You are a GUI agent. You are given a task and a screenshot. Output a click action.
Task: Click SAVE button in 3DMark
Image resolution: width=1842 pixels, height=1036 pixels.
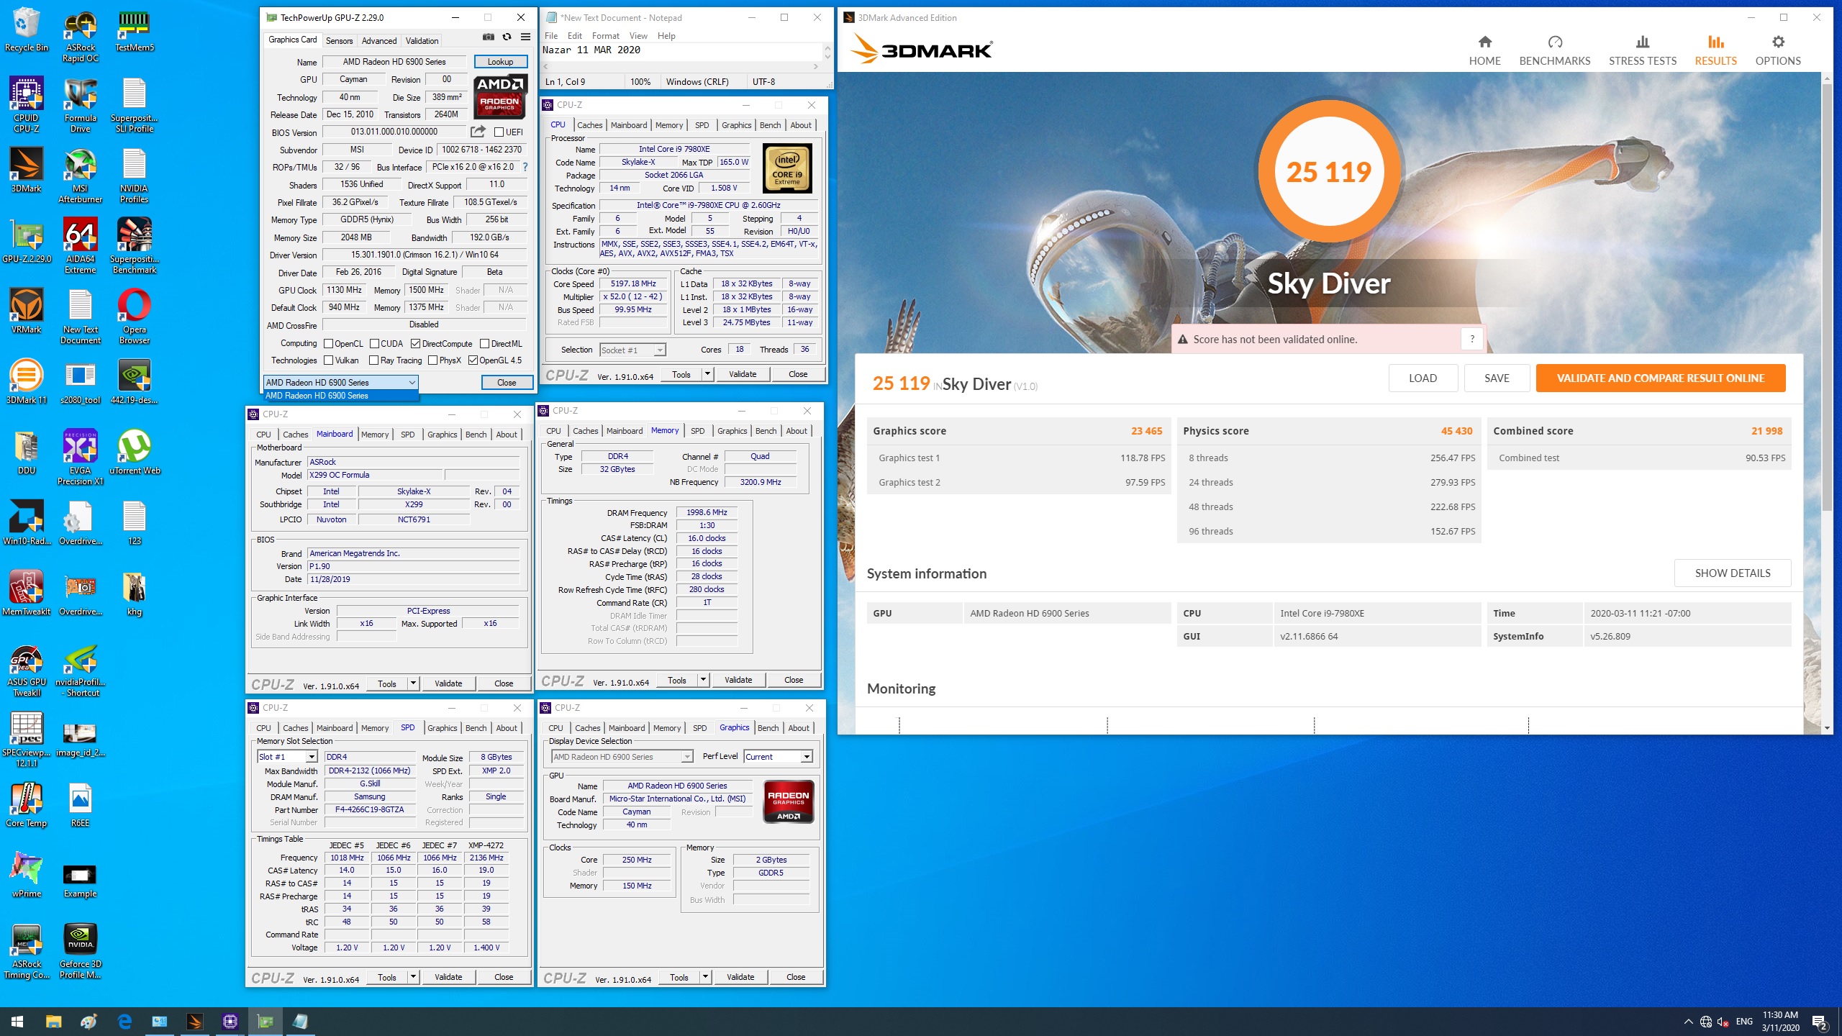pyautogui.click(x=1497, y=378)
